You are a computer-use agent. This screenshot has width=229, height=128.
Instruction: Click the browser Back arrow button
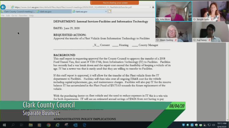click(x=3, y=7)
